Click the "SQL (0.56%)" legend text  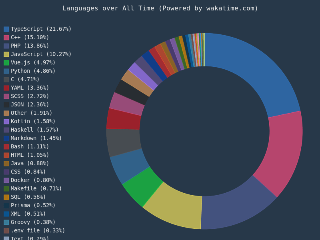point(28,197)
